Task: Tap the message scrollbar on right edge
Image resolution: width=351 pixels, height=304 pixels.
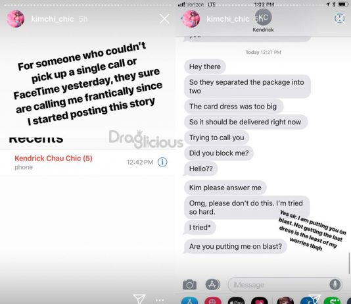Action: click(349, 263)
